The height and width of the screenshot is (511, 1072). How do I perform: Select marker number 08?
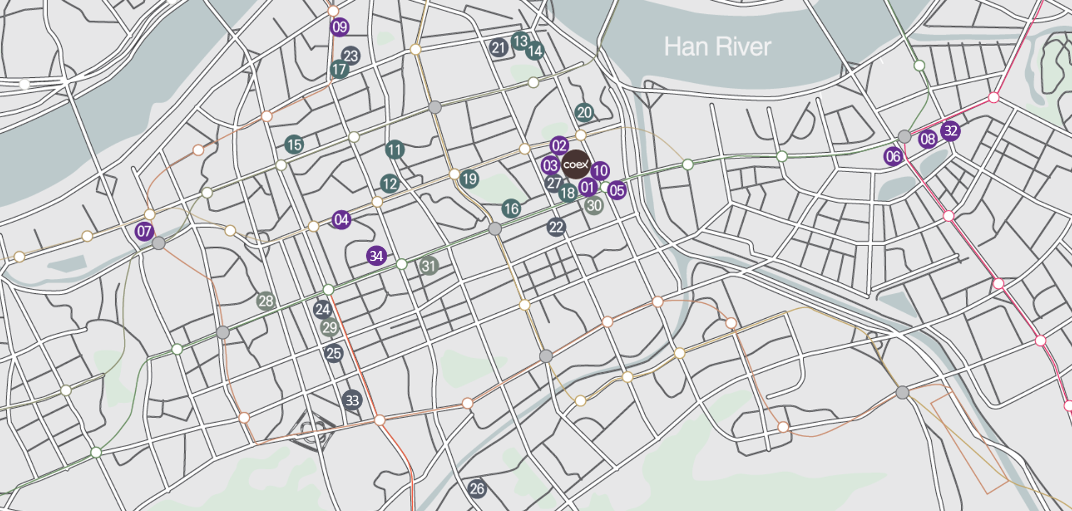pos(928,139)
